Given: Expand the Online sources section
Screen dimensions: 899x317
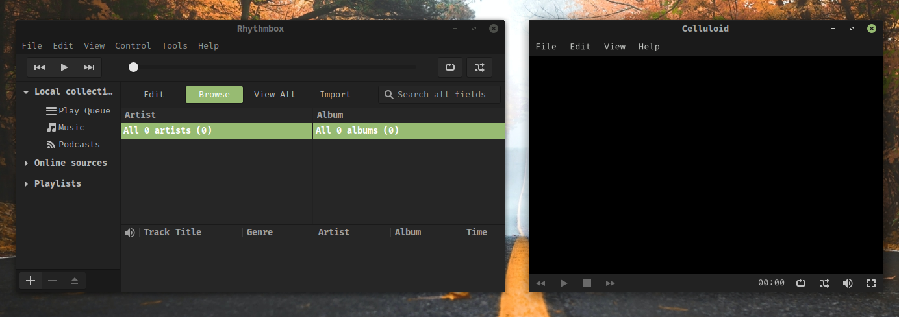Looking at the screenshot, I should pyautogui.click(x=26, y=163).
